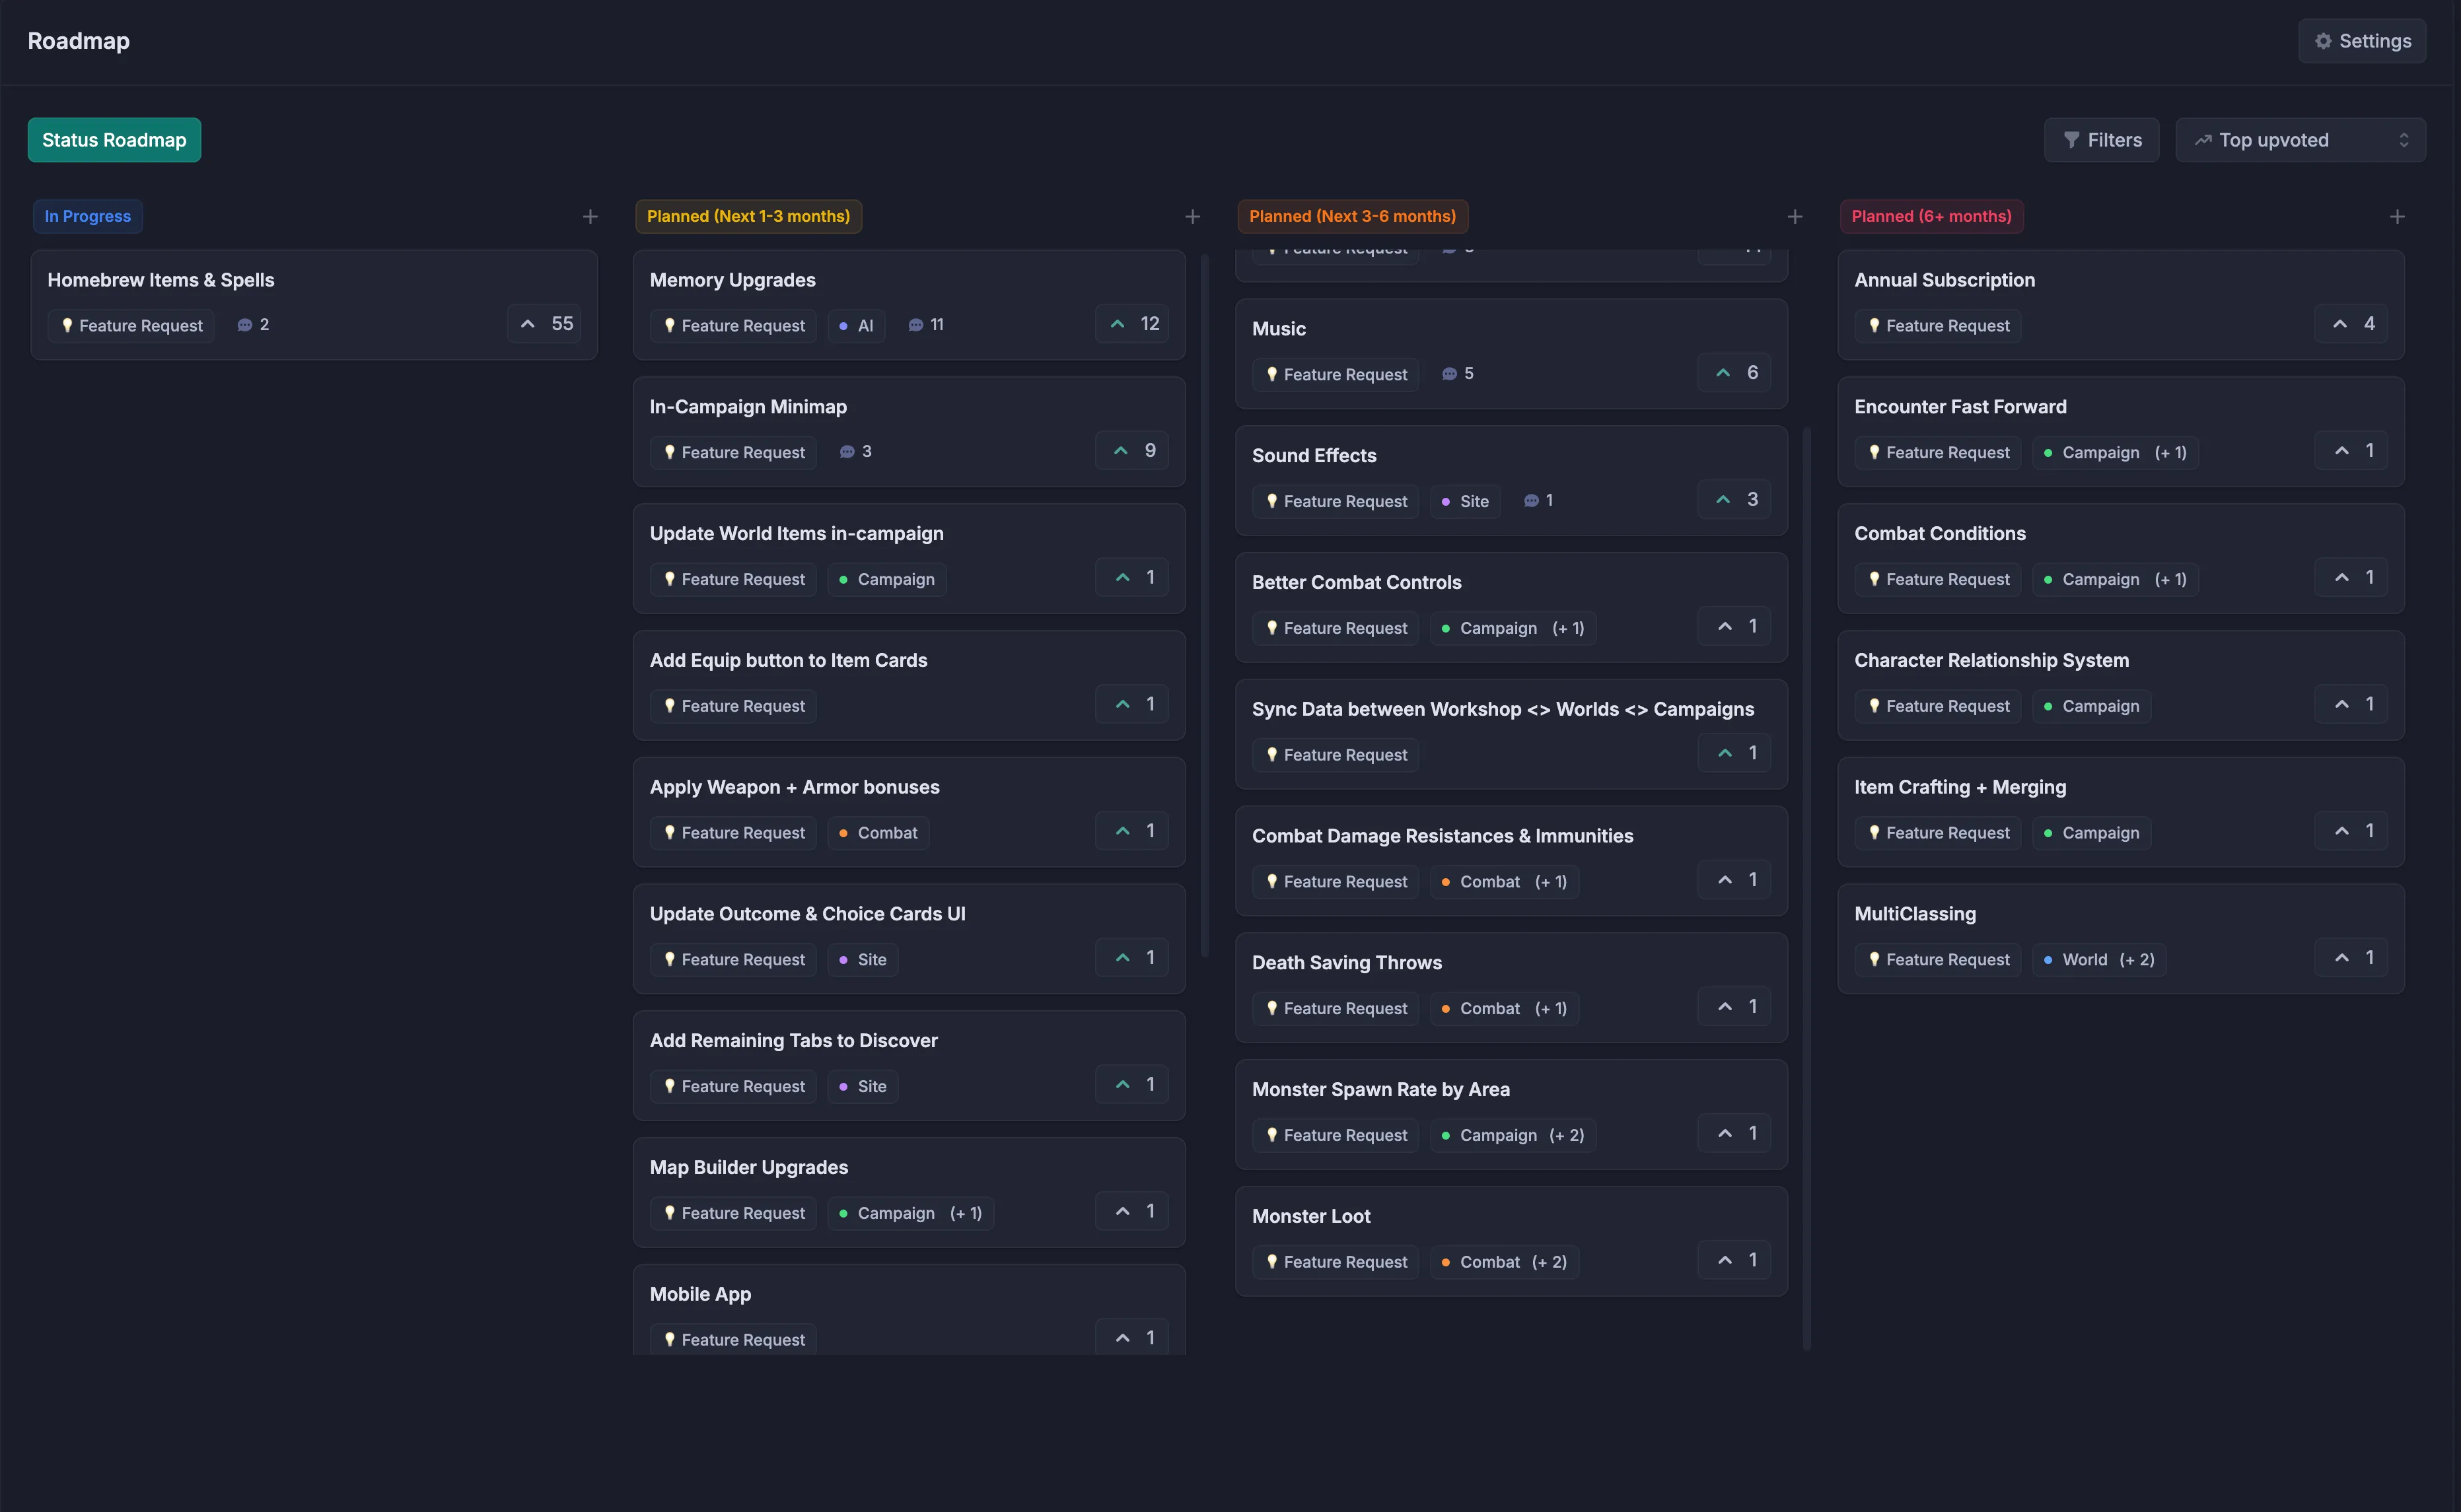Image resolution: width=2461 pixels, height=1512 pixels.
Task: Open the Settings page
Action: point(2362,40)
